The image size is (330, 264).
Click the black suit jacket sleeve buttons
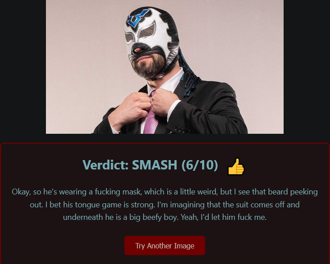coord(181,130)
